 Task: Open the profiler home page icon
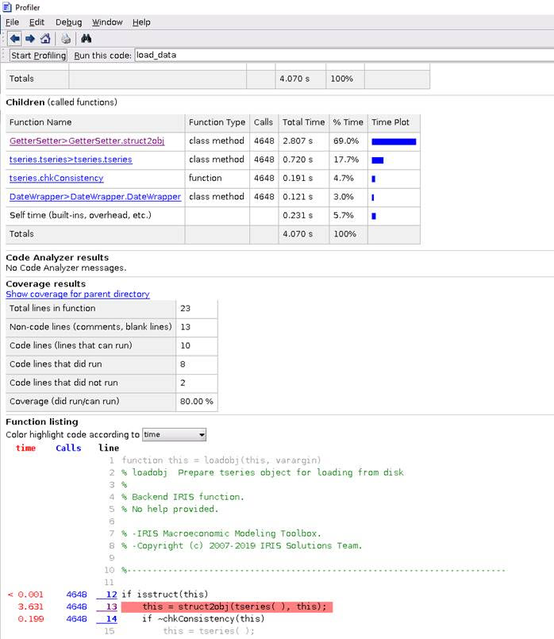pos(45,37)
